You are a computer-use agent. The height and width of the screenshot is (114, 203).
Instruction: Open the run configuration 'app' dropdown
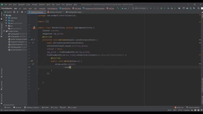(125, 8)
